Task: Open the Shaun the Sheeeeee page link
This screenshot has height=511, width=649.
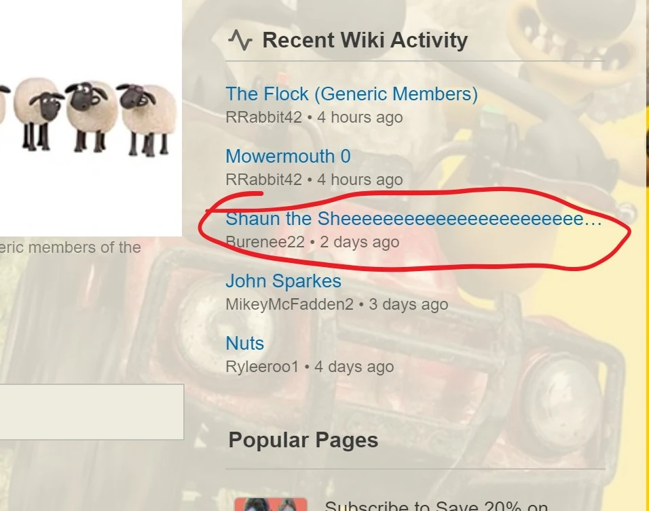Action: pos(414,218)
